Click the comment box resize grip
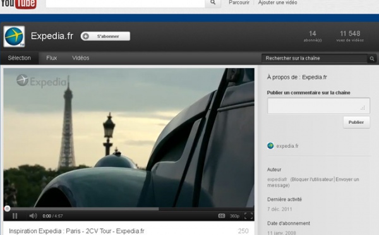The image size is (379, 235). click(x=363, y=108)
